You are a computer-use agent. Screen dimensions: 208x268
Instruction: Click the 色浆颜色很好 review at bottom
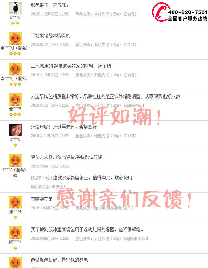(59, 260)
